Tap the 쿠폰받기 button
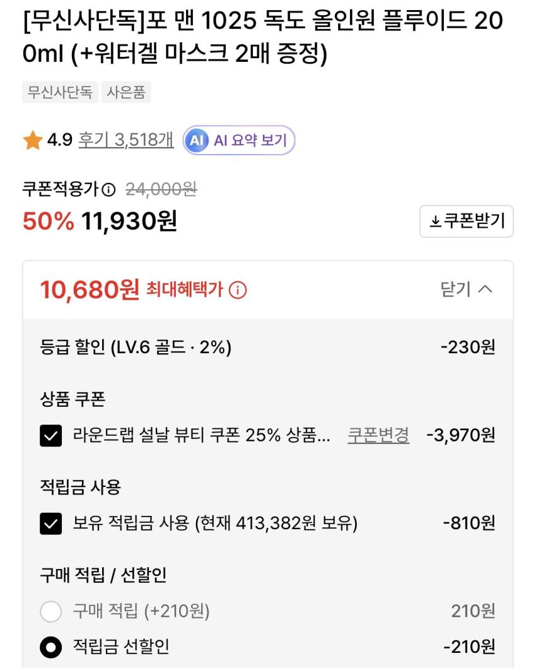This screenshot has height=668, width=536. [466, 221]
